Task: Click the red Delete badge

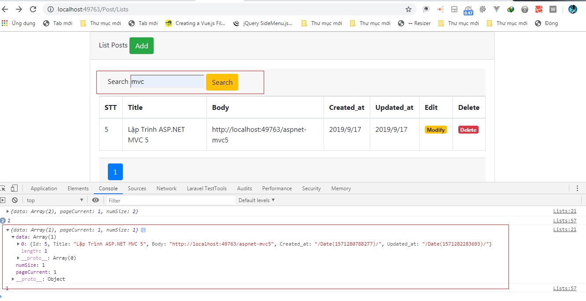Action: (x=468, y=130)
